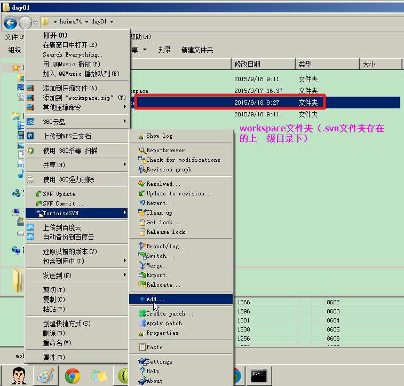This screenshot has height=386, width=404.
Task: Open the Paint icon in the taskbar
Action: 46,376
